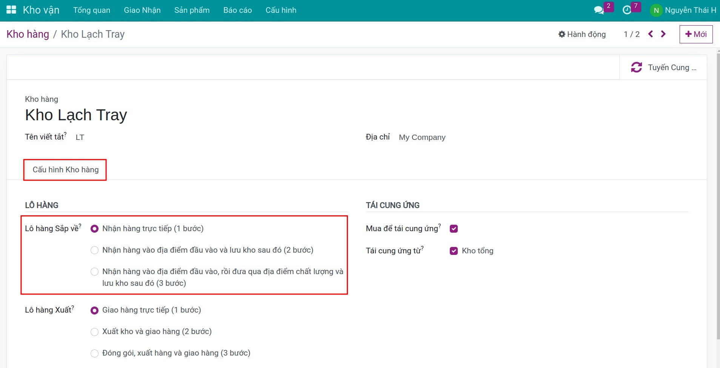Viewport: 720px width, 368px height.
Task: Open Hành động actions menu
Action: click(x=582, y=34)
